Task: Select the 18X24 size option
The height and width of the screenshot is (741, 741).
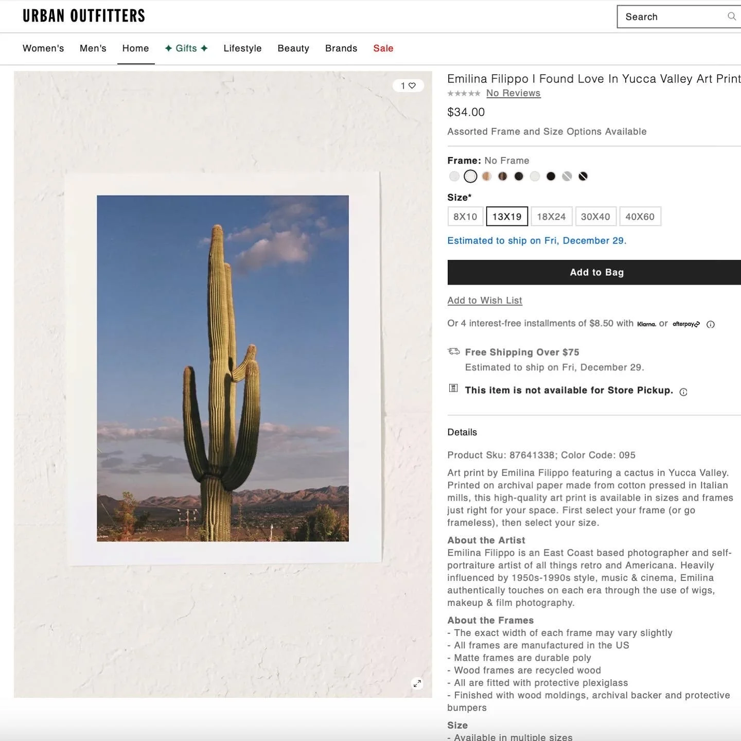Action: (x=551, y=217)
